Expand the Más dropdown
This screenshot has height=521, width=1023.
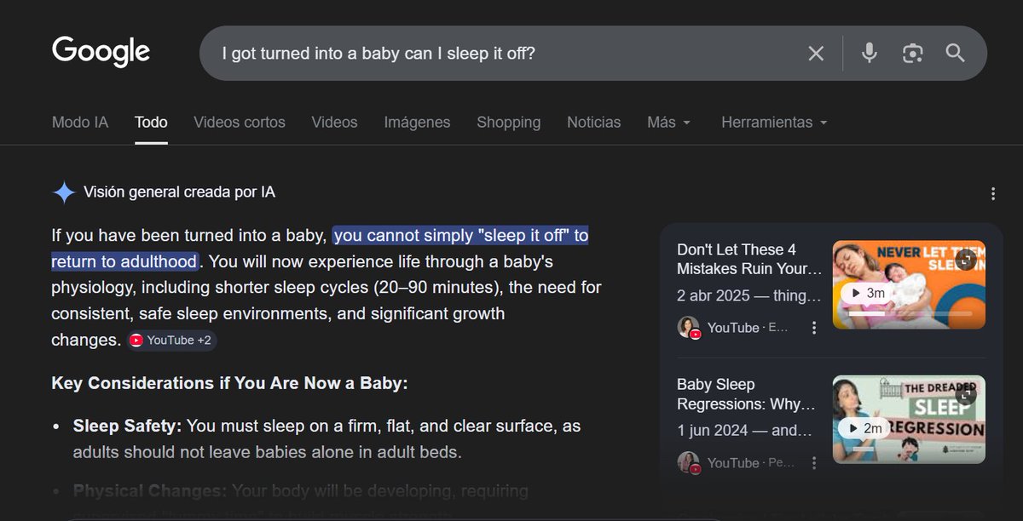pos(669,122)
